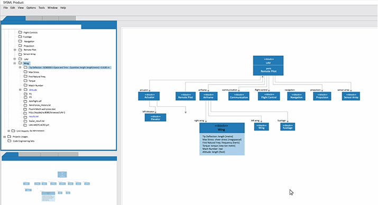This screenshot has height=205, width=378.
Task: Expand the Unit Imports tree node
Action: [8, 131]
